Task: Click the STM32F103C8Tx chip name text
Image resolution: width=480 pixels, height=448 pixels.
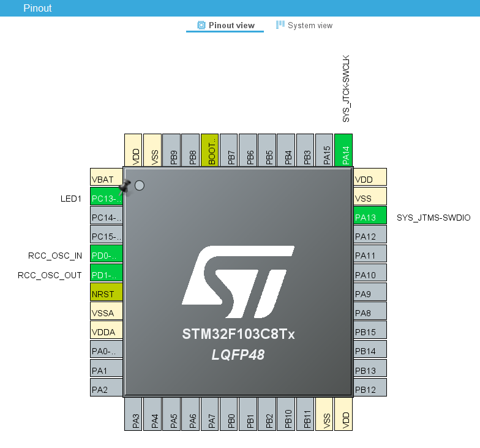Action: pyautogui.click(x=239, y=334)
